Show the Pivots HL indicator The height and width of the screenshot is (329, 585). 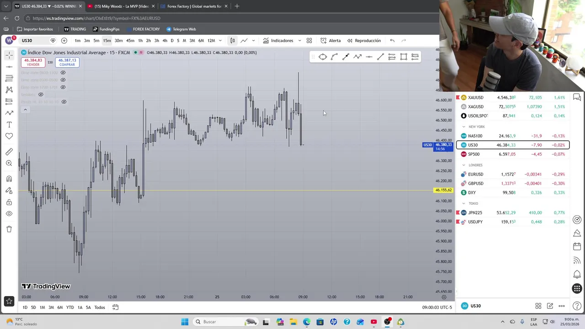(64, 102)
